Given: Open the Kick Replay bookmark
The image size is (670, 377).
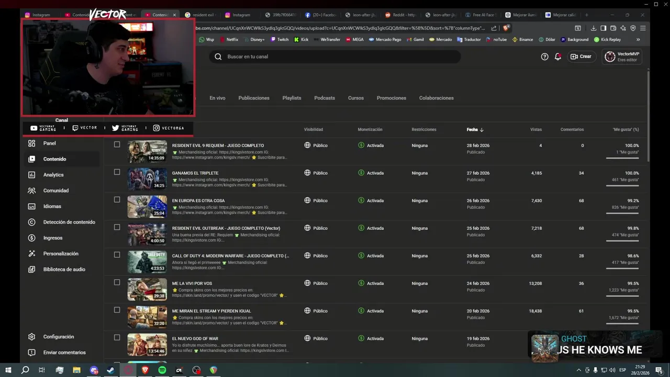Looking at the screenshot, I should [x=607, y=39].
